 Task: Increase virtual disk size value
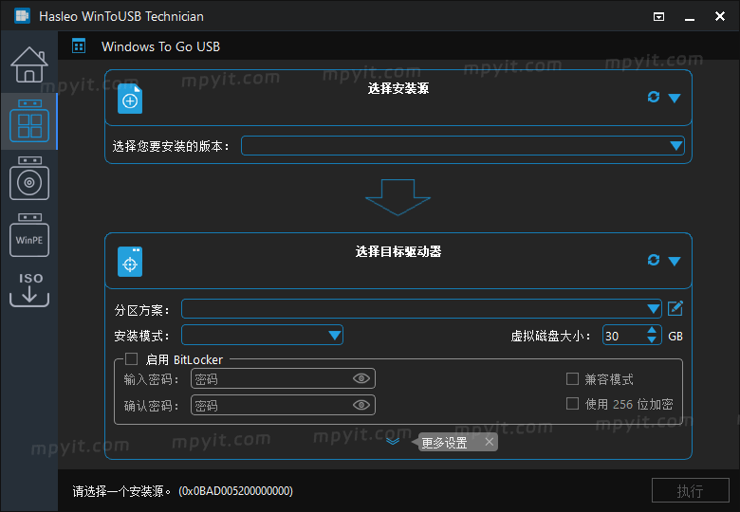pos(652,331)
